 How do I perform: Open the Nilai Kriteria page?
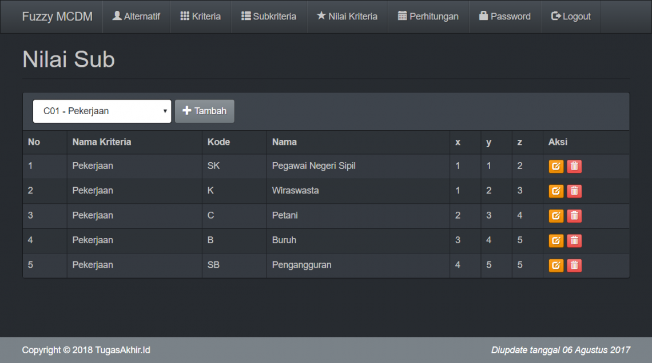point(347,17)
